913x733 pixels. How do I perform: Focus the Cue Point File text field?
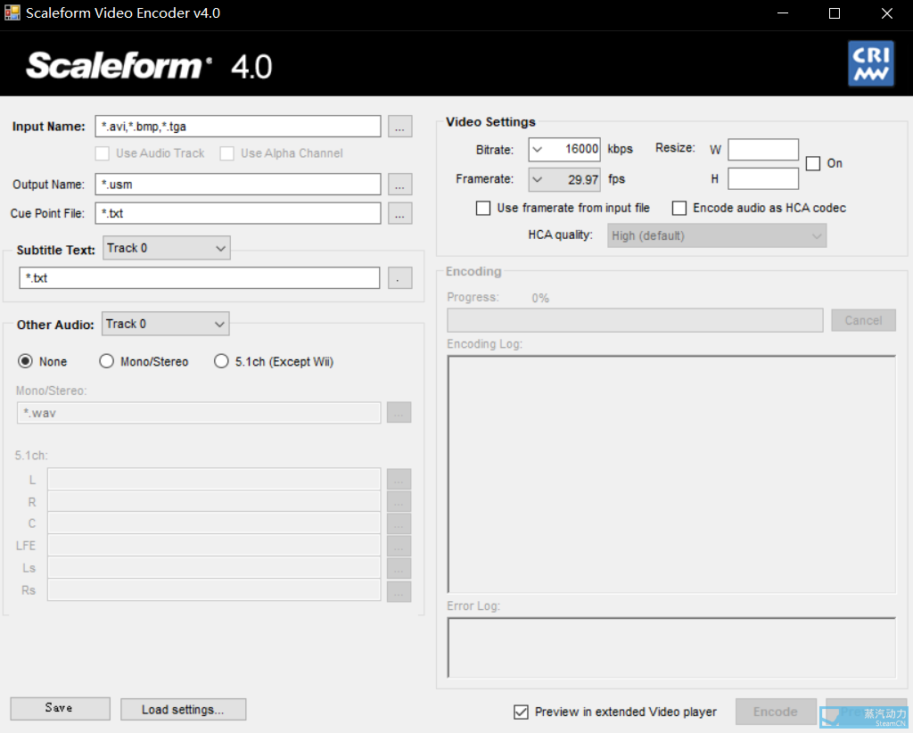(238, 214)
